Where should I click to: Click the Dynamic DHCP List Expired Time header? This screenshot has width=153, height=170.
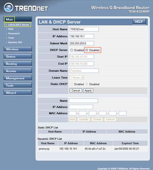tap(130, 143)
